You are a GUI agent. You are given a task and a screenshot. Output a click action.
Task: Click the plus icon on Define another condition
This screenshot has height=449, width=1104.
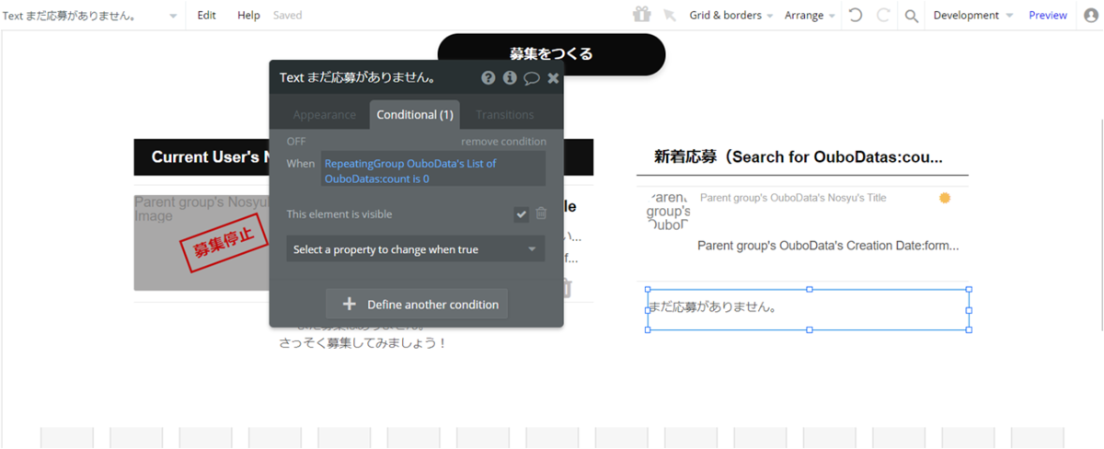tap(349, 305)
